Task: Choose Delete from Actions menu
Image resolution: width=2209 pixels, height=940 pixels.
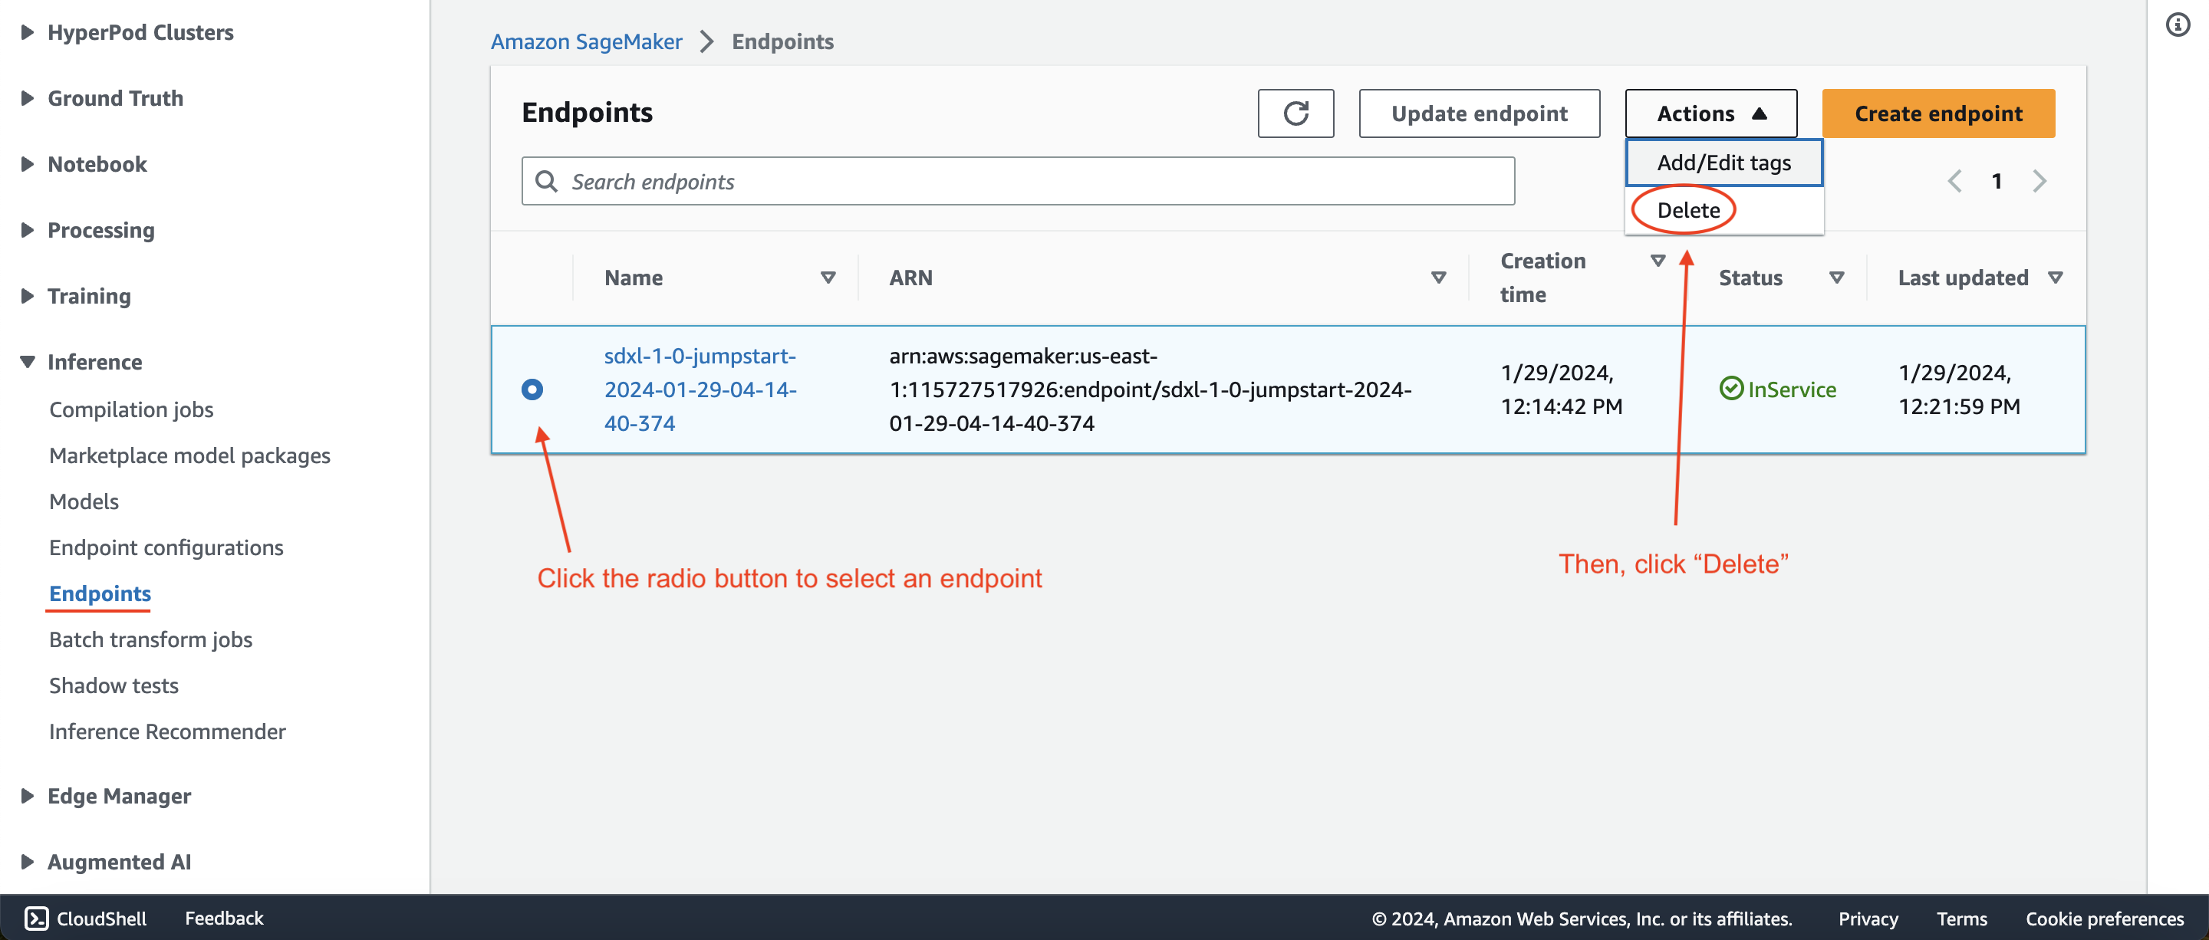Action: (1687, 210)
